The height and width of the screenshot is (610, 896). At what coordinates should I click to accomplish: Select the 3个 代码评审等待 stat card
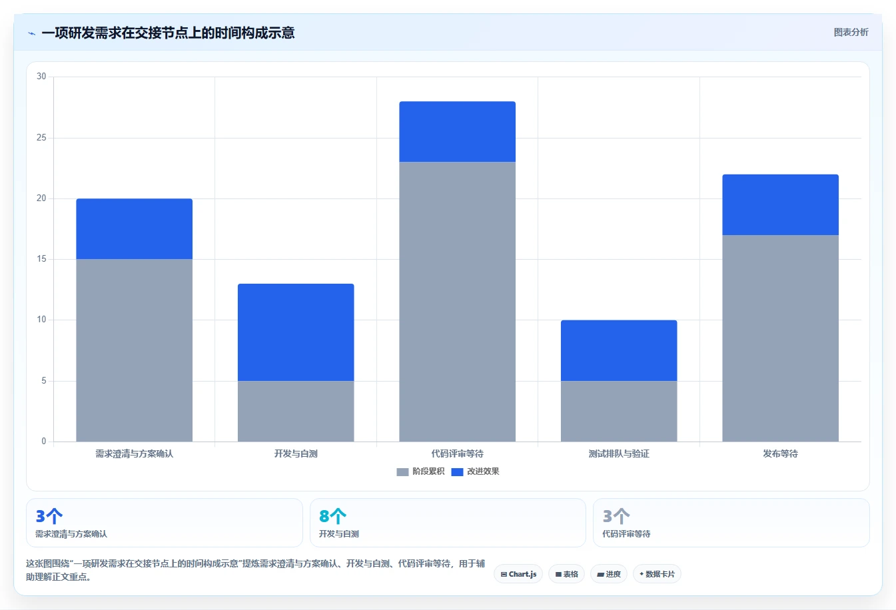(731, 523)
